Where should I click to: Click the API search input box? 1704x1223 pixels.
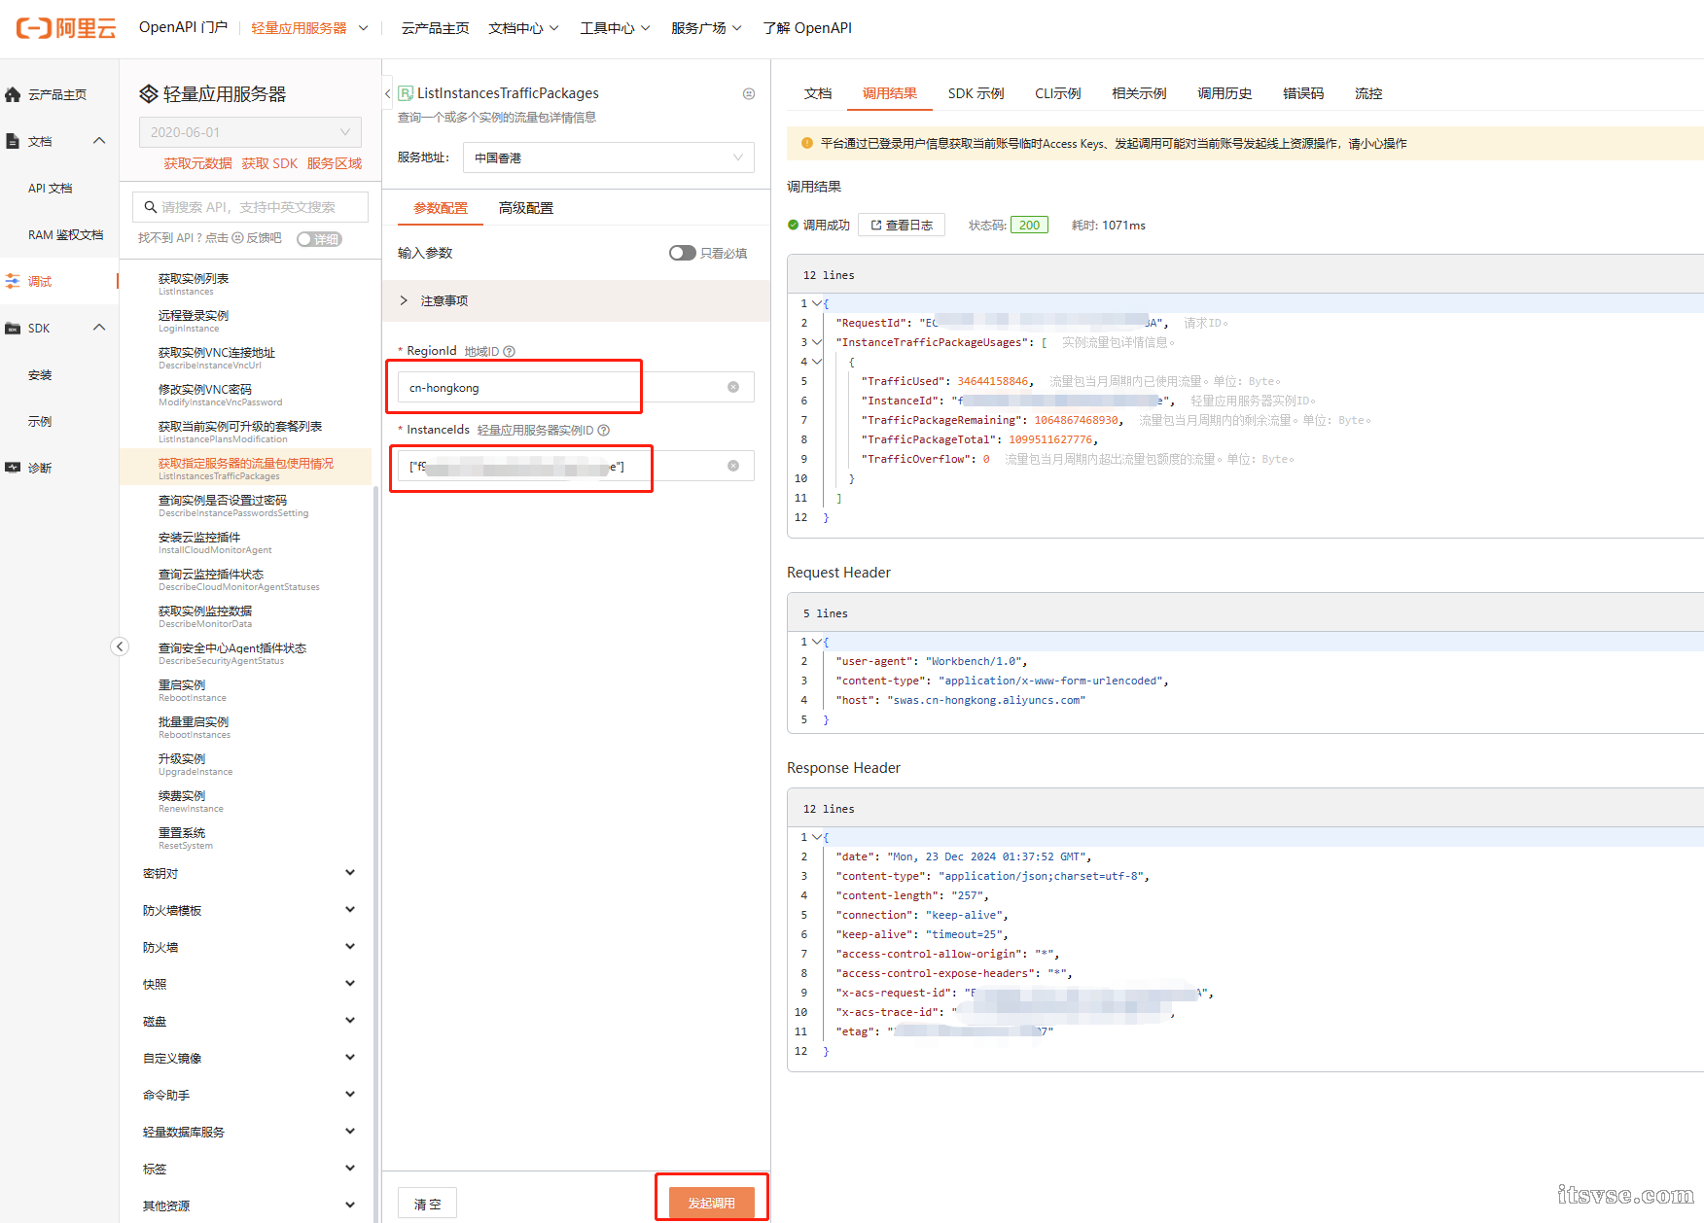point(250,207)
